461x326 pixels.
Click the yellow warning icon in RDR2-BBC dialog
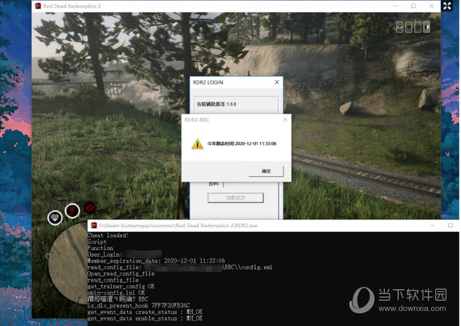197,143
